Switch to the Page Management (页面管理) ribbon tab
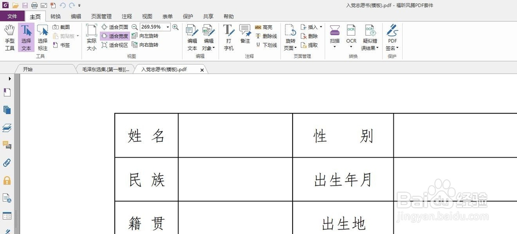Screen dimensions: 517x234 tap(101, 16)
